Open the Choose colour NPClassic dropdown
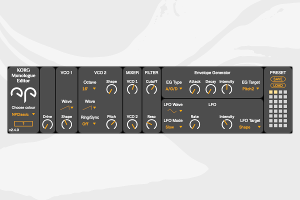Screen dimensions: 300x200 coord(23,114)
